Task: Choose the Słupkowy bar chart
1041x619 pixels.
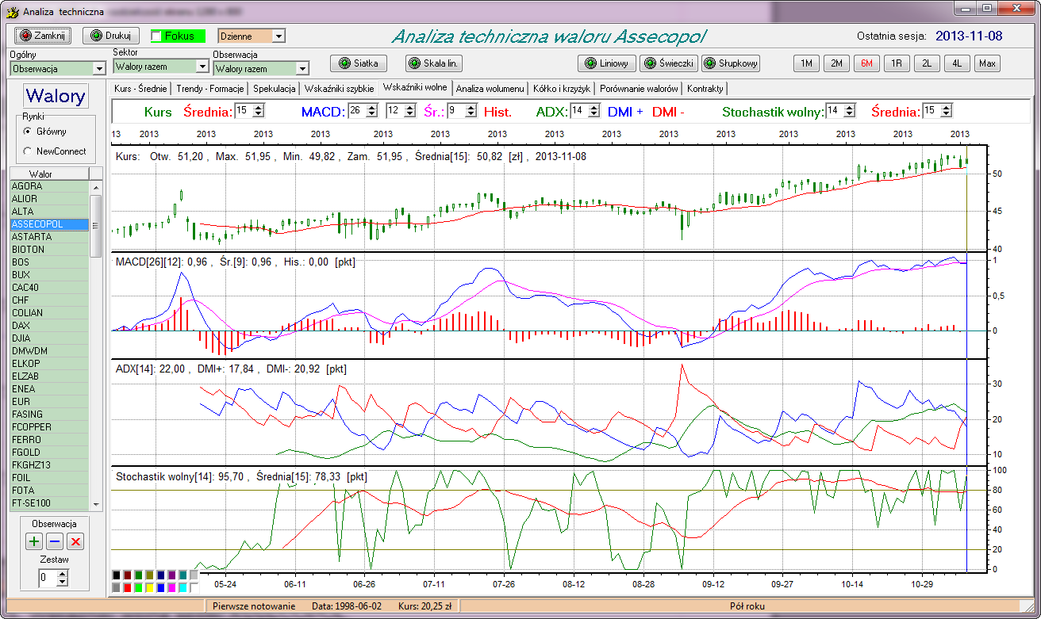Action: pos(731,63)
